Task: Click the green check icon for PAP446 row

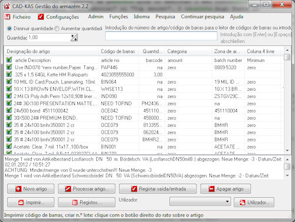Action: click(9, 67)
